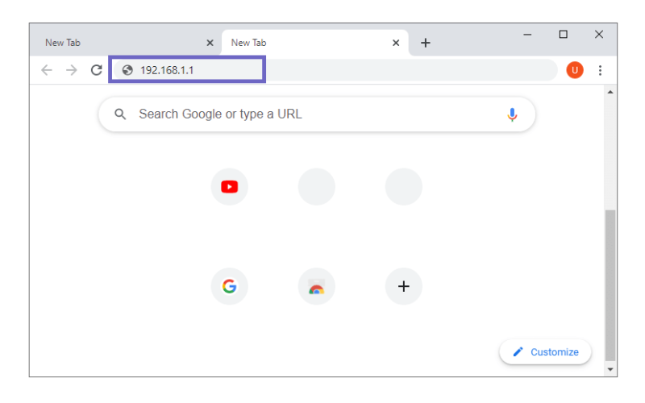Viewport: 645px width, 403px height.
Task: Add a new shortcut tile
Action: point(404,286)
